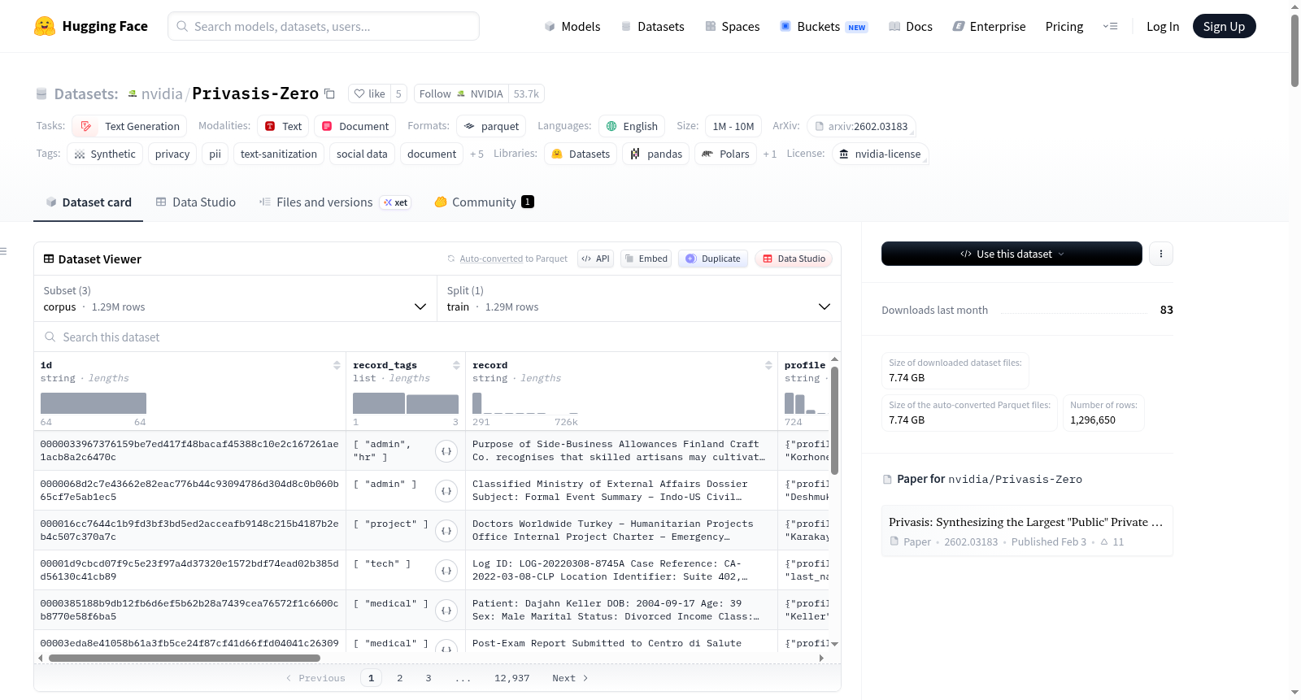Go to Spaces
The height and width of the screenshot is (700, 1301).
(x=732, y=26)
